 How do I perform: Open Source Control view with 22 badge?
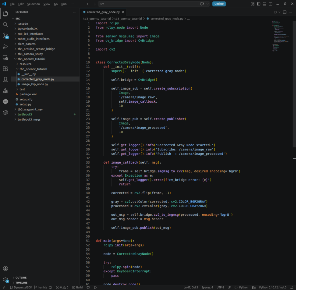[5, 36]
